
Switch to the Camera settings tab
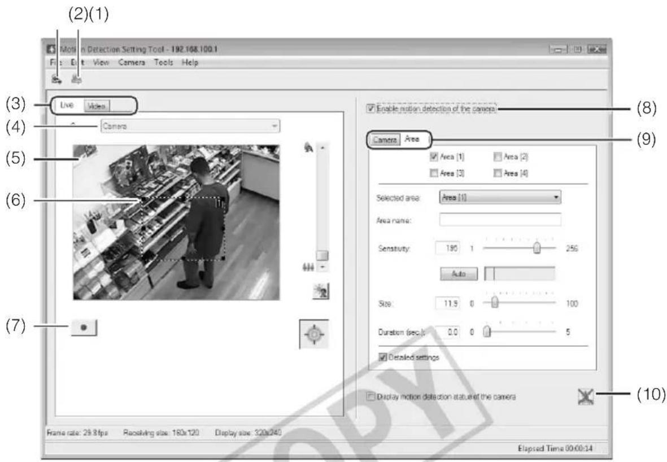click(x=385, y=140)
